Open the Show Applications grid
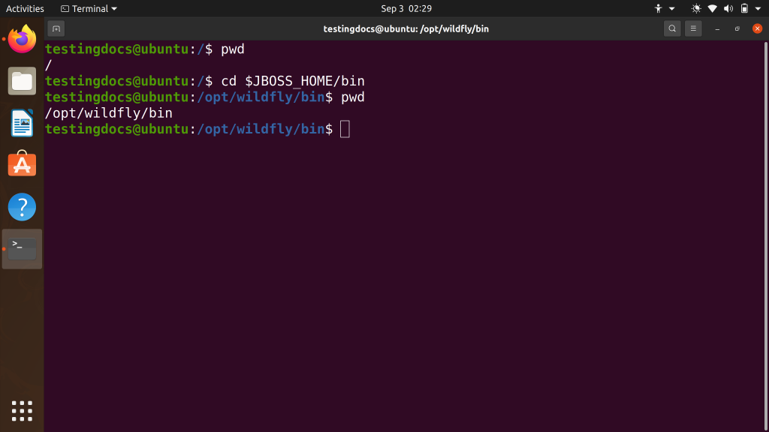Image resolution: width=769 pixels, height=432 pixels. [x=22, y=410]
